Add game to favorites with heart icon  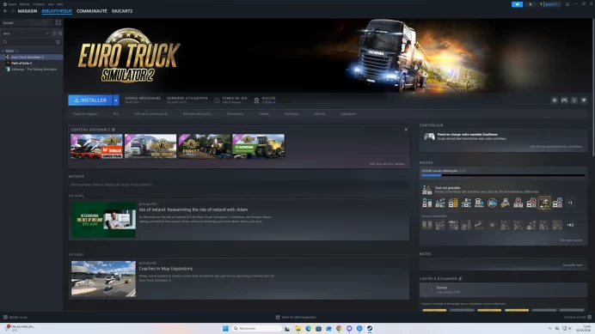coord(584,100)
